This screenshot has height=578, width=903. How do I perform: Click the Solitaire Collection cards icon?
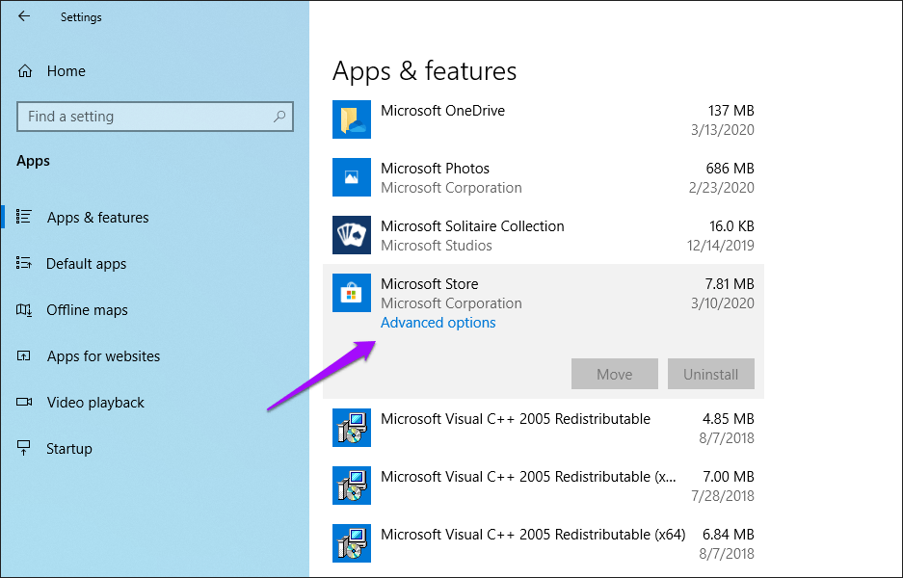tap(352, 235)
